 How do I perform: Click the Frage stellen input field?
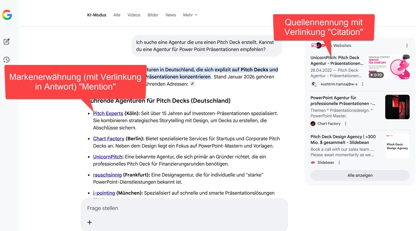184,208
